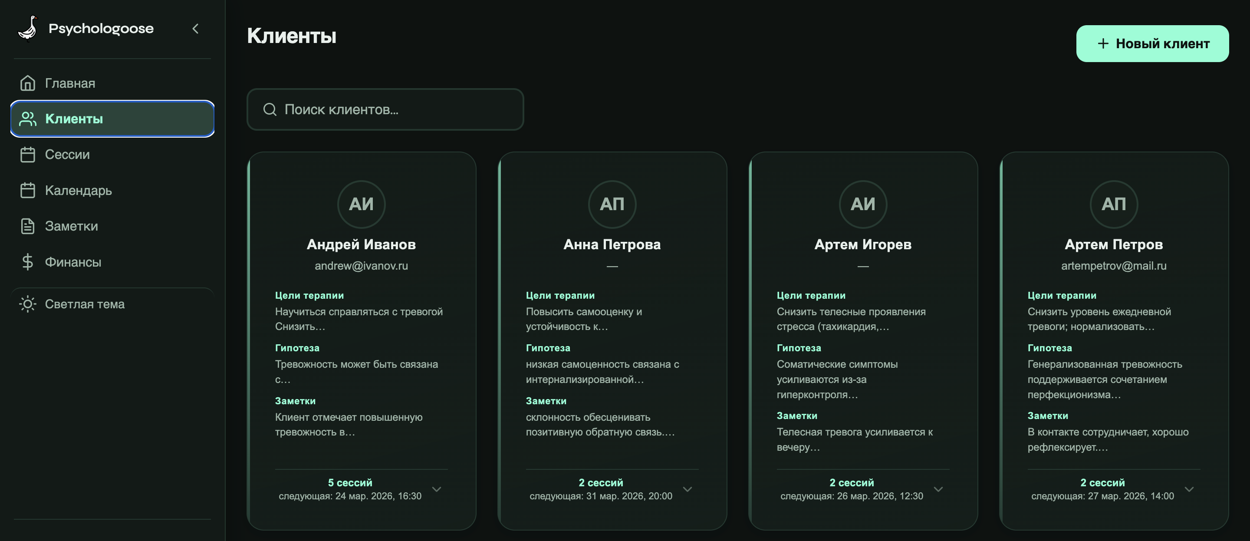Click the dollar icon beside Финансы
Viewport: 1250px width, 541px height.
(x=28, y=262)
